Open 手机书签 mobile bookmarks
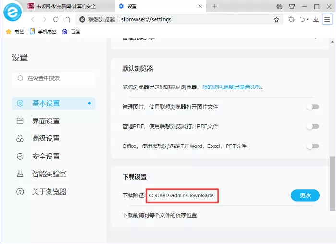 [x=43, y=32]
